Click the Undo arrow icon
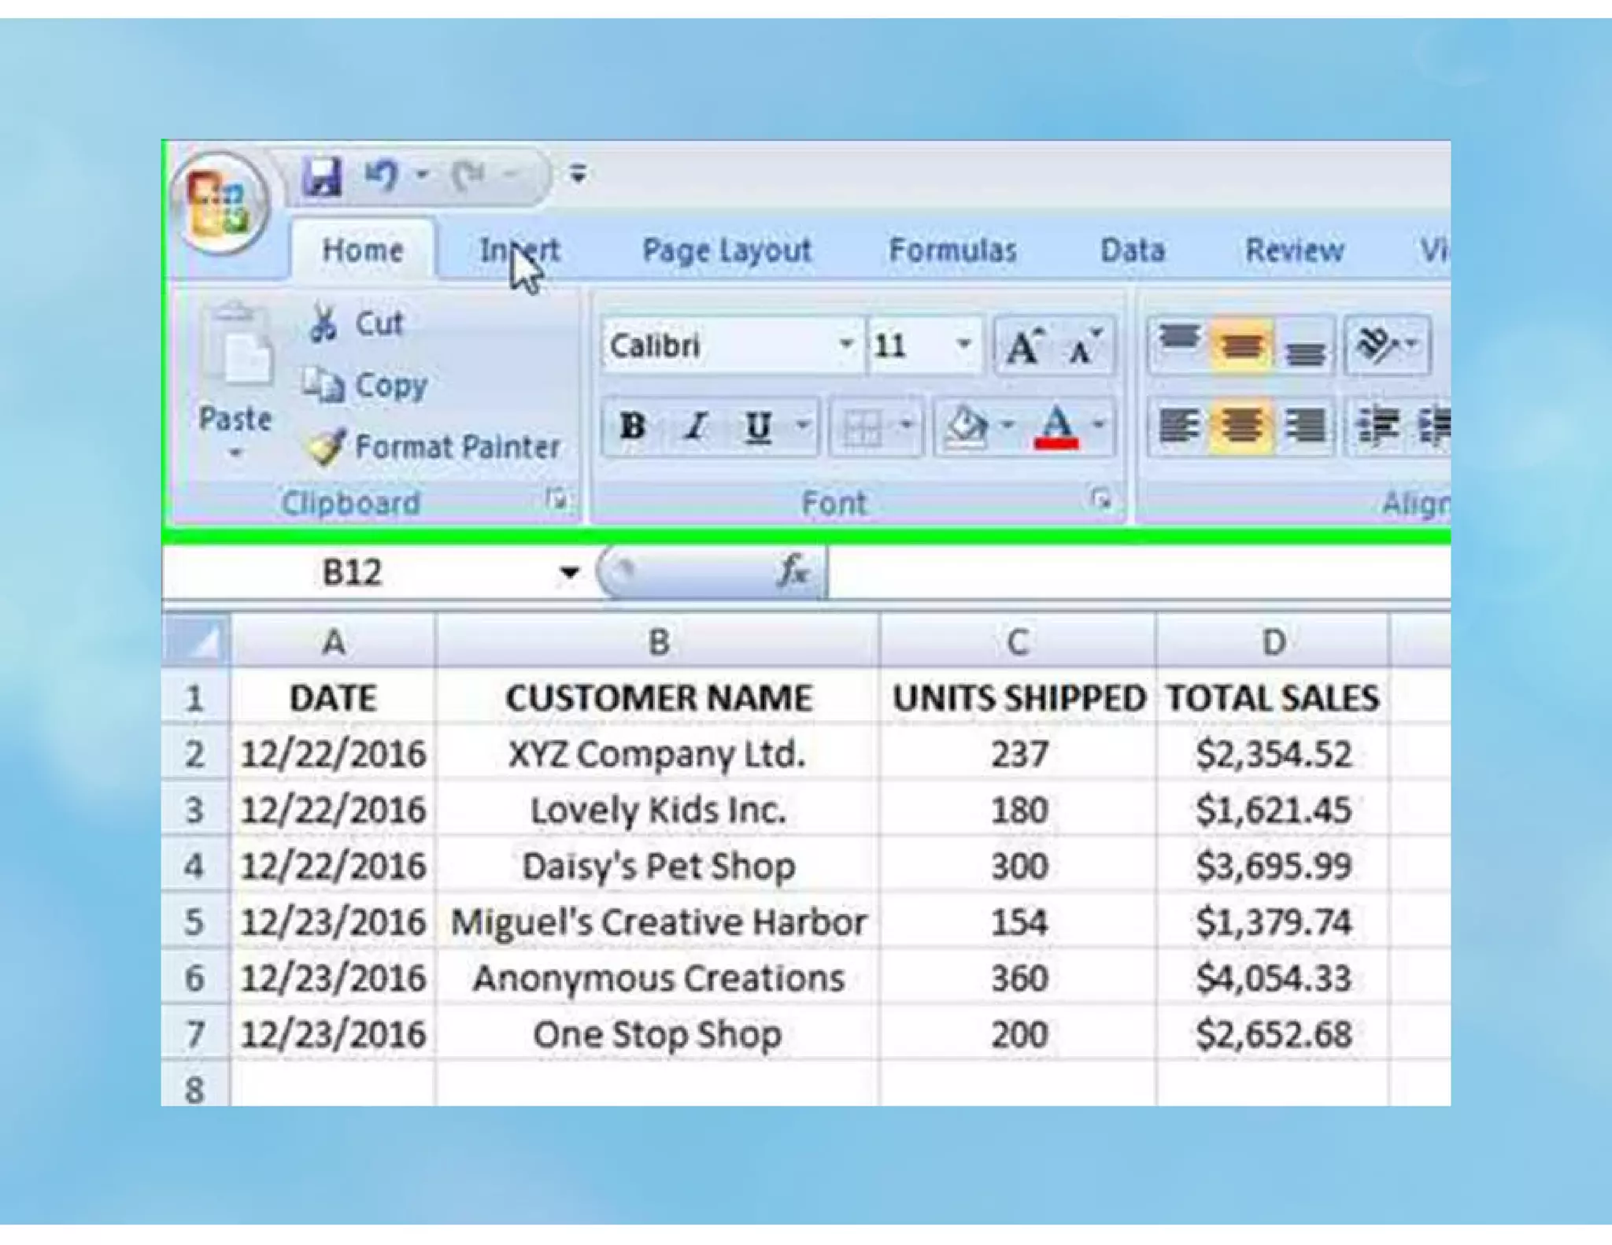The height and width of the screenshot is (1245, 1612). [x=382, y=175]
